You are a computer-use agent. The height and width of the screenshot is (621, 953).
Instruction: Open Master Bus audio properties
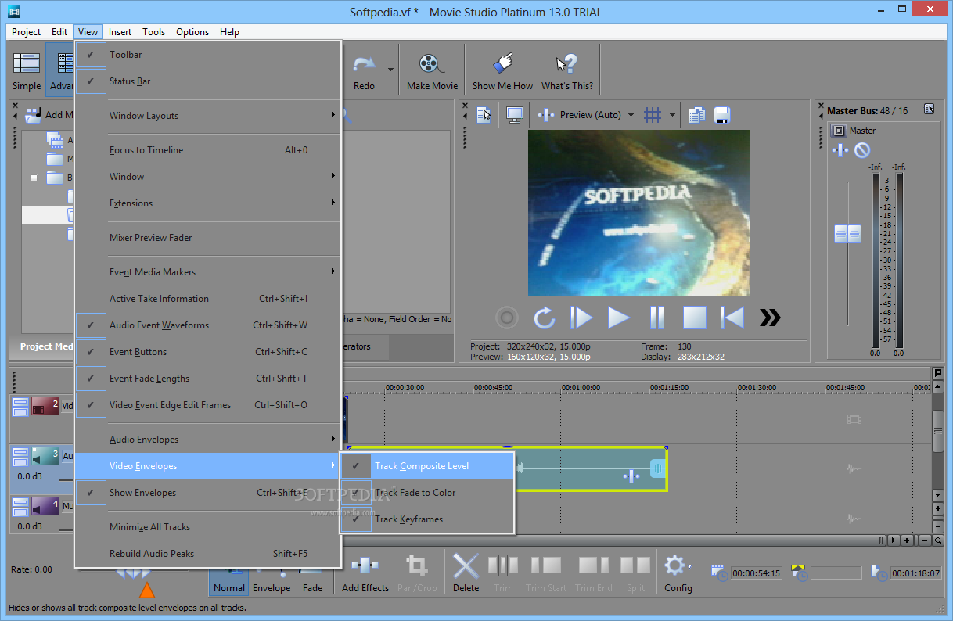coord(838,131)
